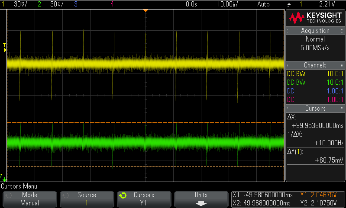The height and width of the screenshot is (208, 346).
Task: Click the Auto trigger mode label
Action: tap(263, 4)
